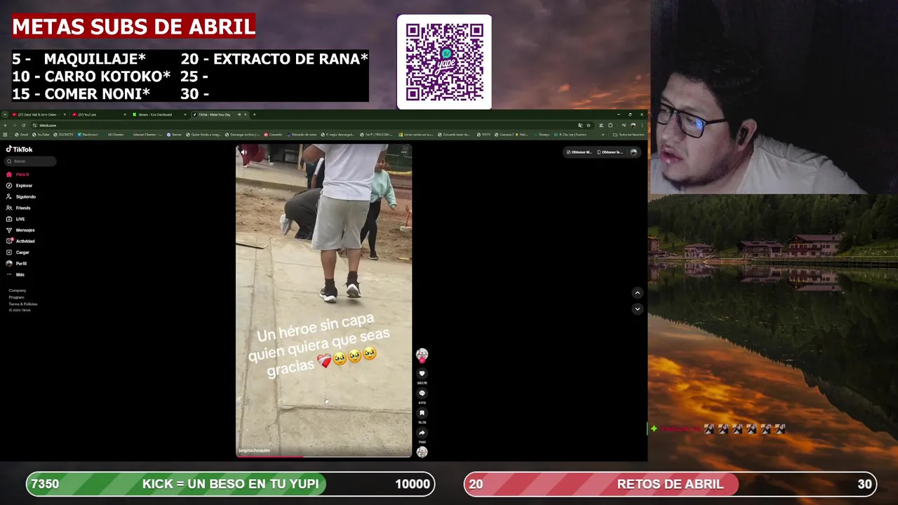Open the TikTok header profile avatar
This screenshot has height=505, width=898.
tap(634, 152)
